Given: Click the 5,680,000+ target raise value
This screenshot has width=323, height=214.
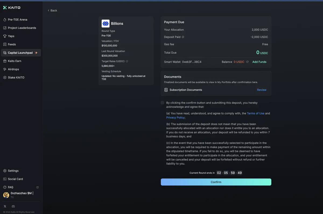Looking at the screenshot, I should 108,66.
